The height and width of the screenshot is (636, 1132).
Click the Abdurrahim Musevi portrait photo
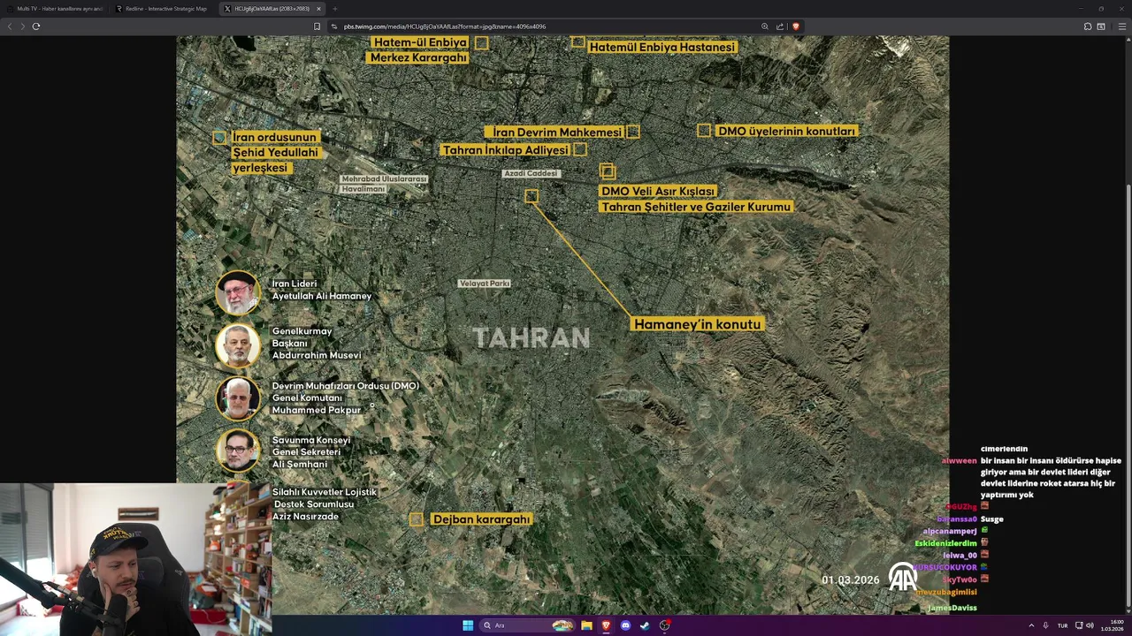(x=238, y=345)
